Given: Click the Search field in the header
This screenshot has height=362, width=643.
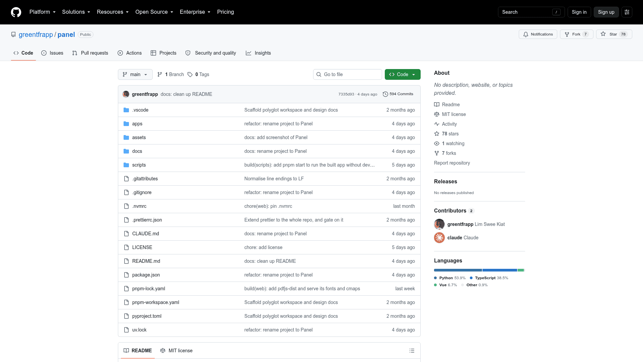Looking at the screenshot, I should (531, 12).
